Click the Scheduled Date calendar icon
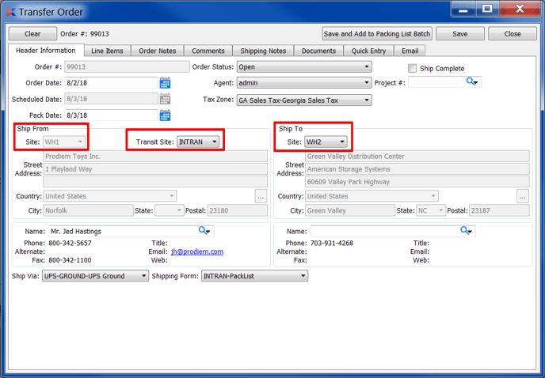This screenshot has width=545, height=378. click(x=165, y=100)
